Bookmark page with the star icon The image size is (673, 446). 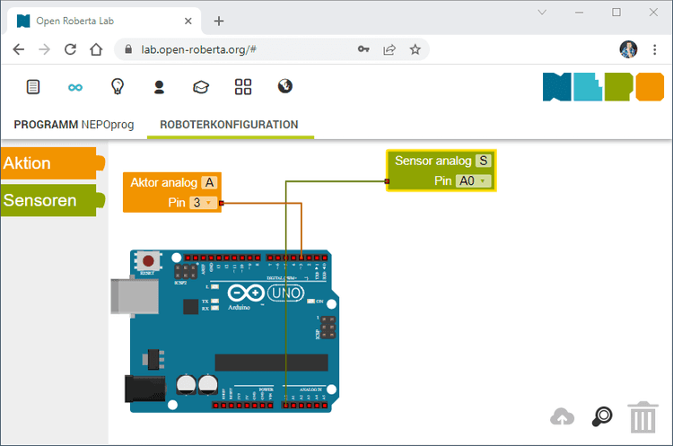(x=415, y=49)
